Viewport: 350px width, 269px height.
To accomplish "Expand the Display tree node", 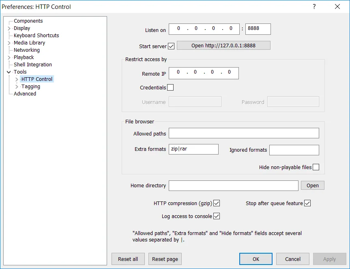I will tap(9, 28).
